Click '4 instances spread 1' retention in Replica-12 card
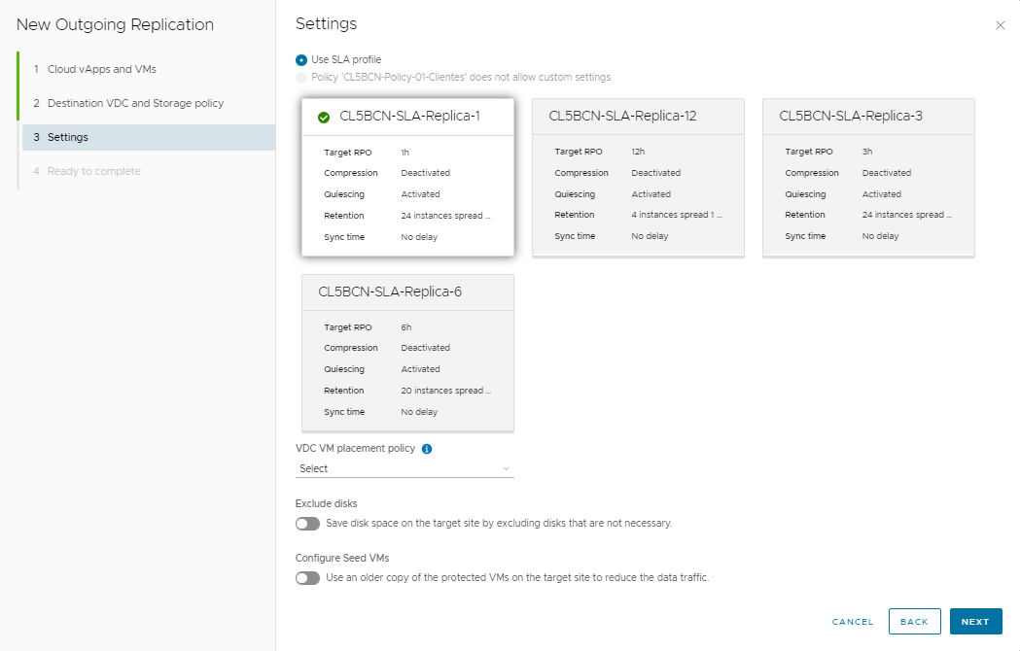 [677, 215]
